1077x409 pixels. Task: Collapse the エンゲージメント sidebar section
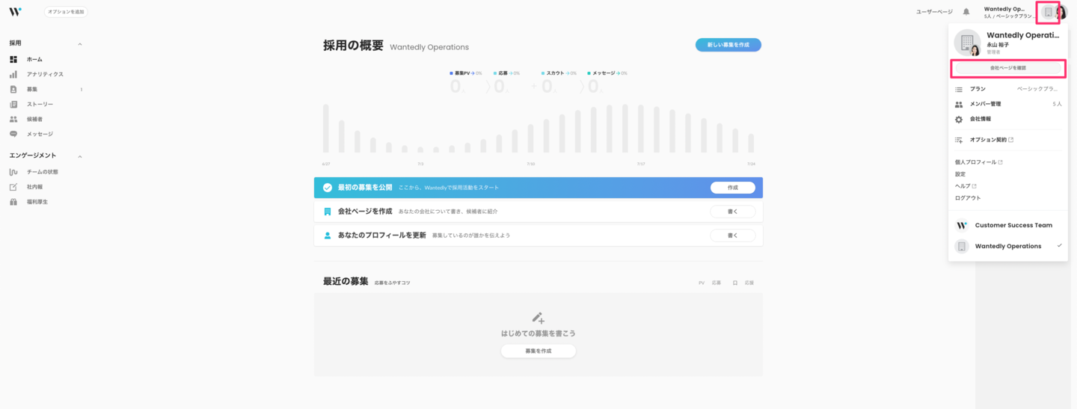point(80,156)
